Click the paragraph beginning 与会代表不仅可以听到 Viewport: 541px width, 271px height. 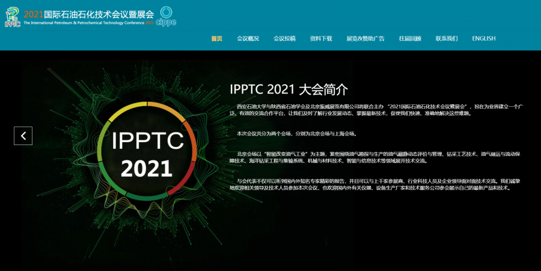coord(374,185)
